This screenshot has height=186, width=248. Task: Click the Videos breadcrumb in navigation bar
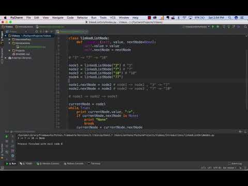click(7, 27)
